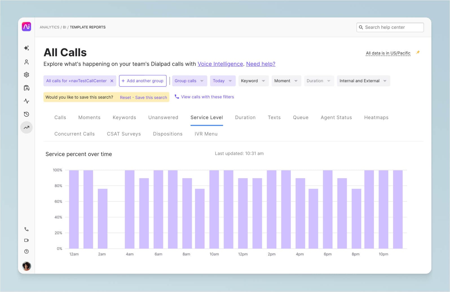This screenshot has height=292, width=450.
Task: Expand the Internal and External dropdown
Action: click(363, 81)
